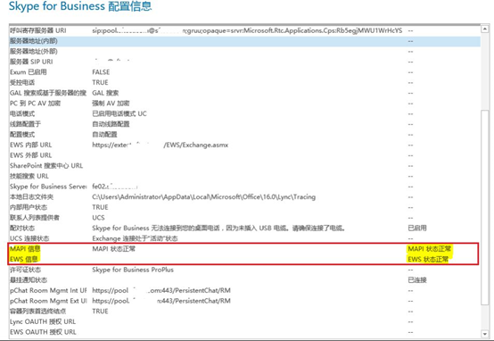The width and height of the screenshot is (494, 341).
Task: Select the Lync OAUTH 授权 URL row
Action: [x=245, y=322]
